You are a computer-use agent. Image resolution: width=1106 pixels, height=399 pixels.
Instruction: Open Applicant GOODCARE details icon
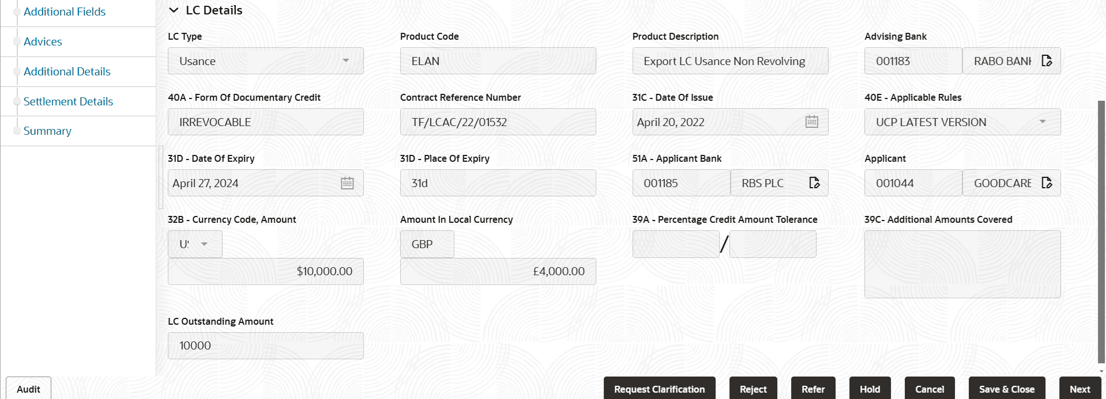coord(1048,183)
